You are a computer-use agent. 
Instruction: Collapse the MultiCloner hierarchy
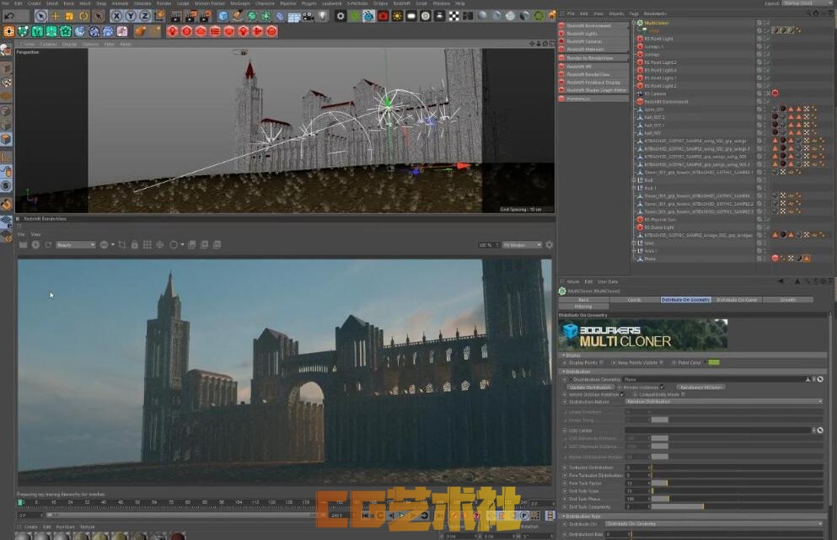(634, 23)
